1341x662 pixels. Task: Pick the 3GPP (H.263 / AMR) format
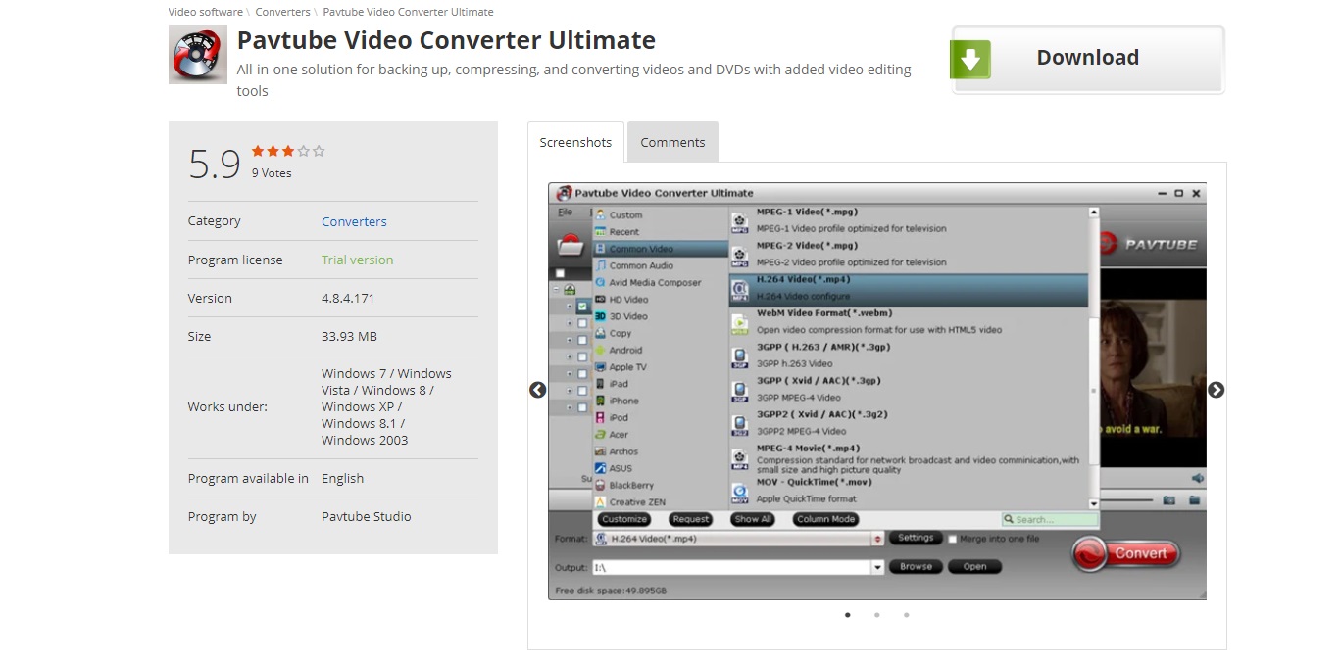coord(909,355)
